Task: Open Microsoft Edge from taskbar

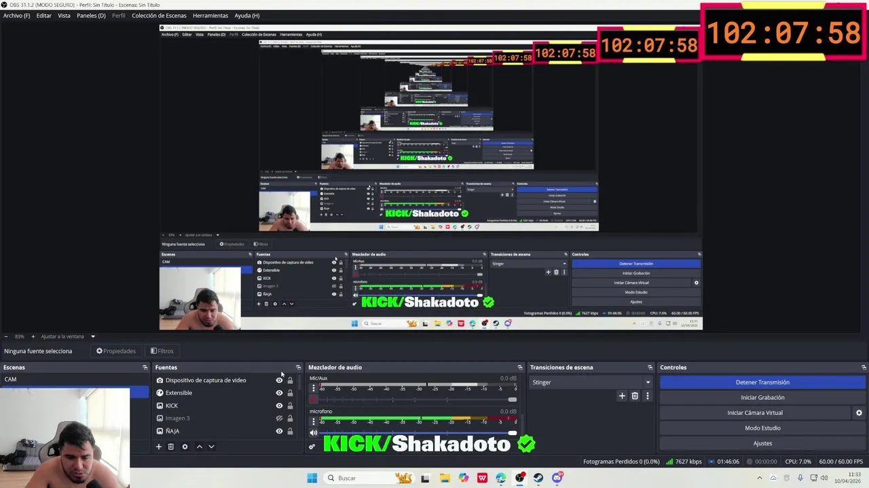Action: click(x=501, y=478)
